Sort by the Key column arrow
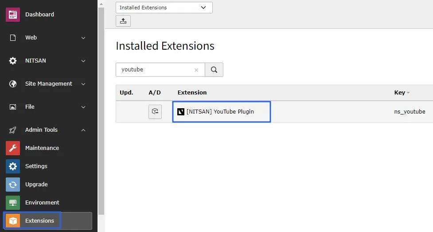Image resolution: width=433 pixels, height=232 pixels. coord(408,93)
